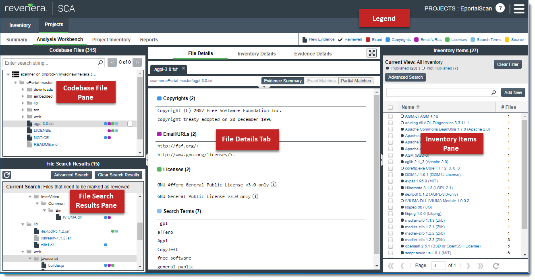Screen dimensions: 535x280
Task: Go to next codebase search match
Action: pyautogui.click(x=137, y=62)
